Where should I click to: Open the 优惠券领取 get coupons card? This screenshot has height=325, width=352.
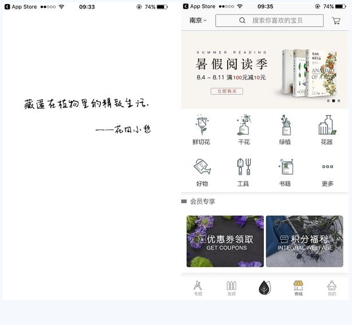225,241
